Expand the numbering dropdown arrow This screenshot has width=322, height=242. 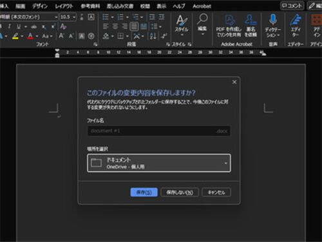click(x=128, y=17)
